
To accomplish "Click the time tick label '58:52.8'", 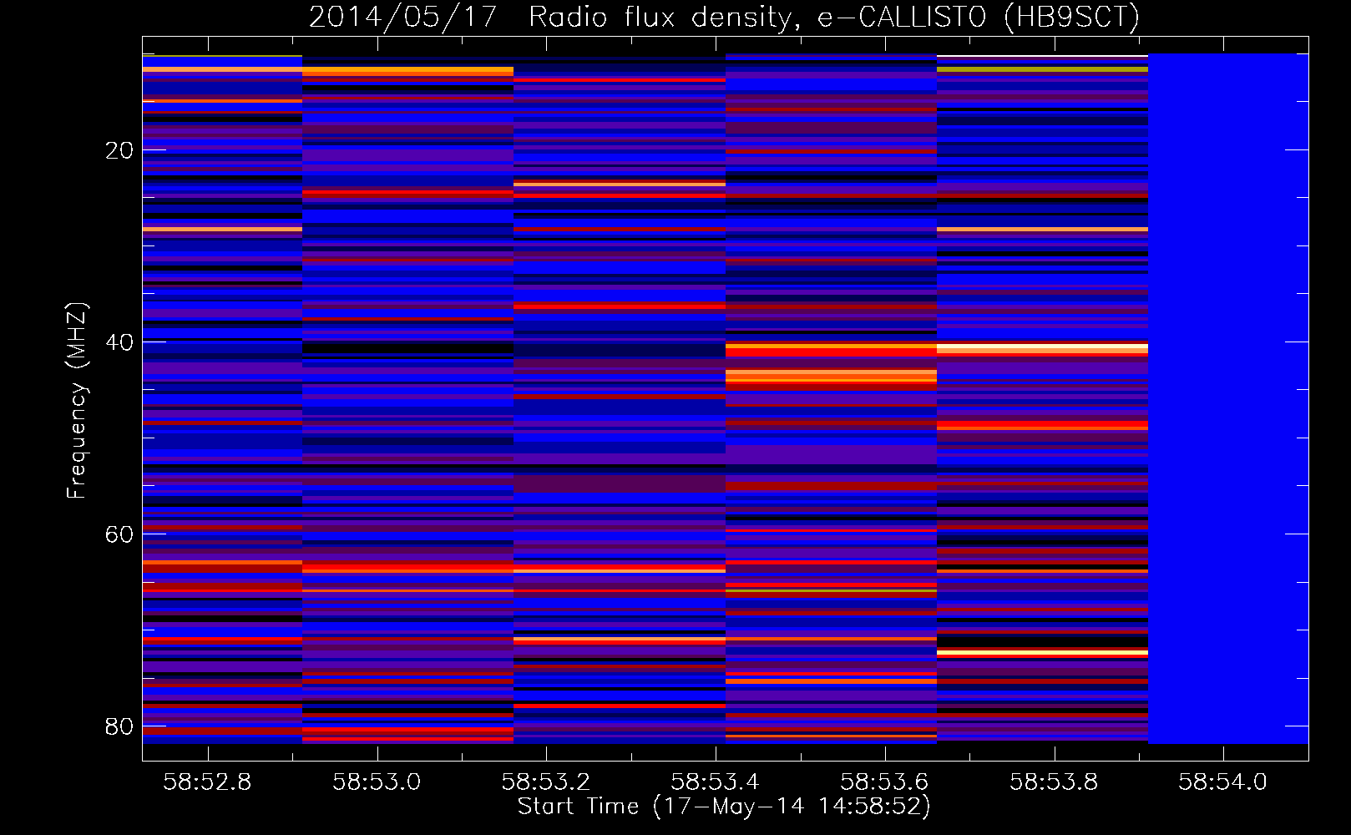I will coord(207,782).
